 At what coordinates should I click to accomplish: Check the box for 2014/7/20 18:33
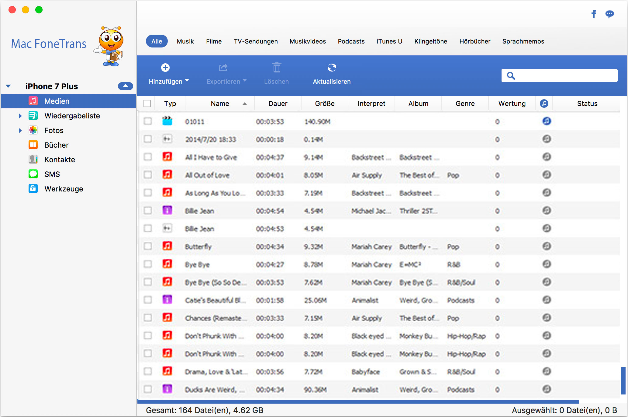click(148, 139)
